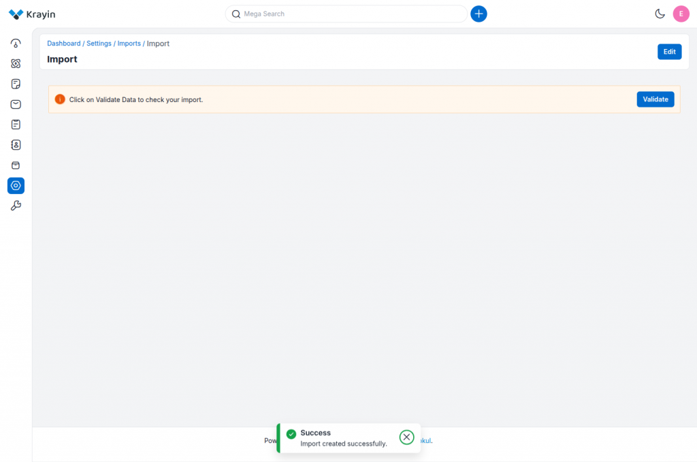Open the Configuration wrench icon
The width and height of the screenshot is (697, 462).
click(16, 205)
